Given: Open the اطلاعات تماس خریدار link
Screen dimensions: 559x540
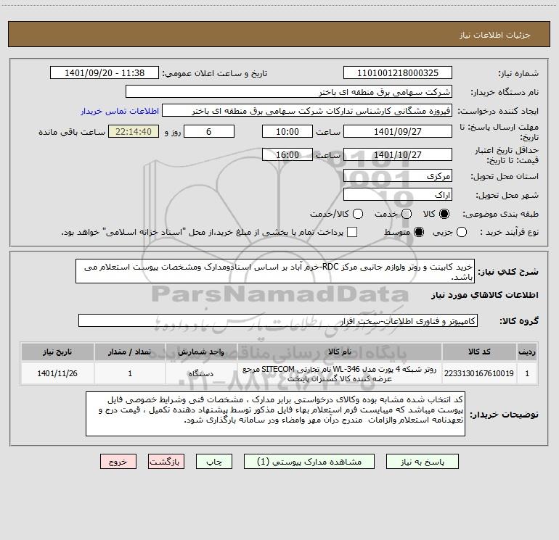Looking at the screenshot, I should pyautogui.click(x=120, y=111).
